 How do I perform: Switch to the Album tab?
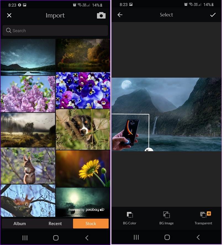(x=20, y=223)
